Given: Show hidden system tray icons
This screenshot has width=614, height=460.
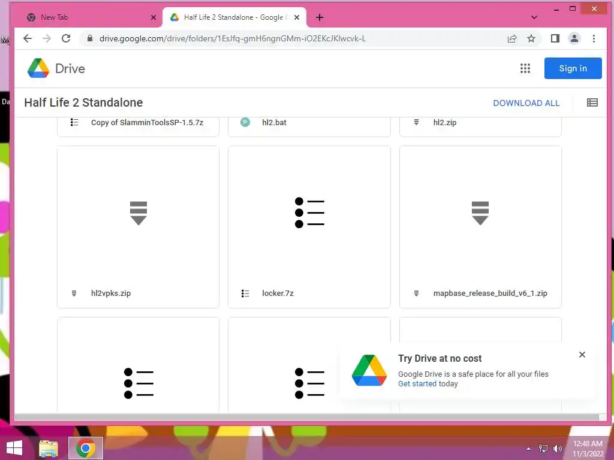Looking at the screenshot, I should (528, 449).
